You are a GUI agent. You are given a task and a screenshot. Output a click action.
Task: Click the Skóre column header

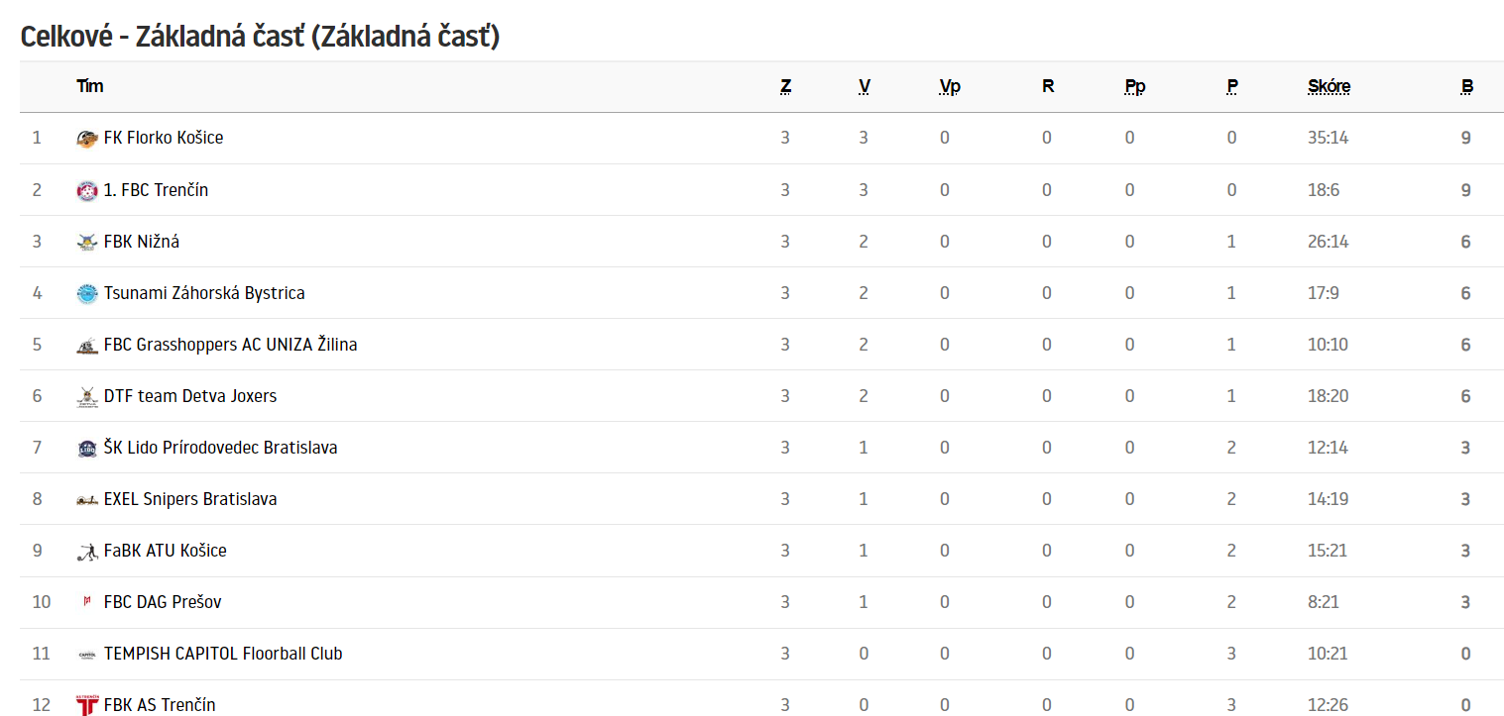click(x=1329, y=86)
